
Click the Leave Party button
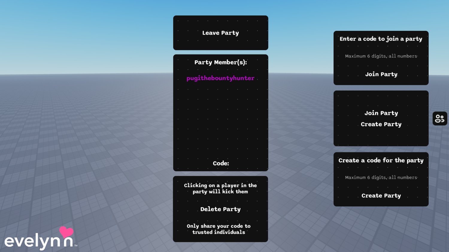[x=221, y=33]
